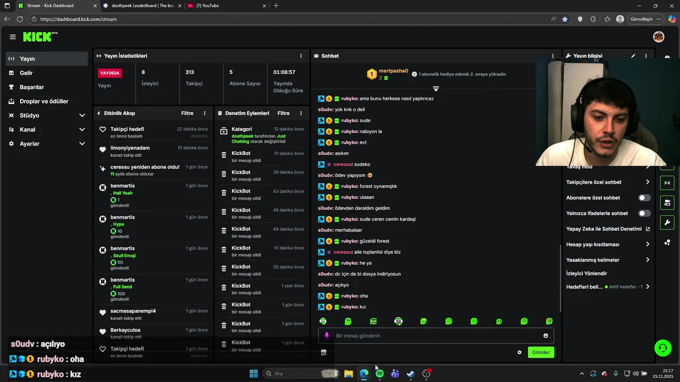Reload the browser page
The image size is (680, 382).
pyautogui.click(x=20, y=19)
